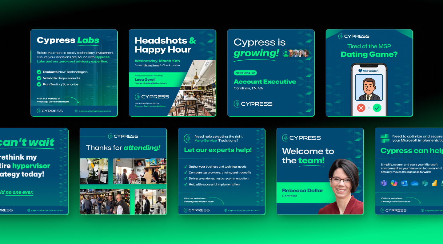Click the Cypress can help heading
The height and width of the screenshot is (244, 443).
pos(412,151)
